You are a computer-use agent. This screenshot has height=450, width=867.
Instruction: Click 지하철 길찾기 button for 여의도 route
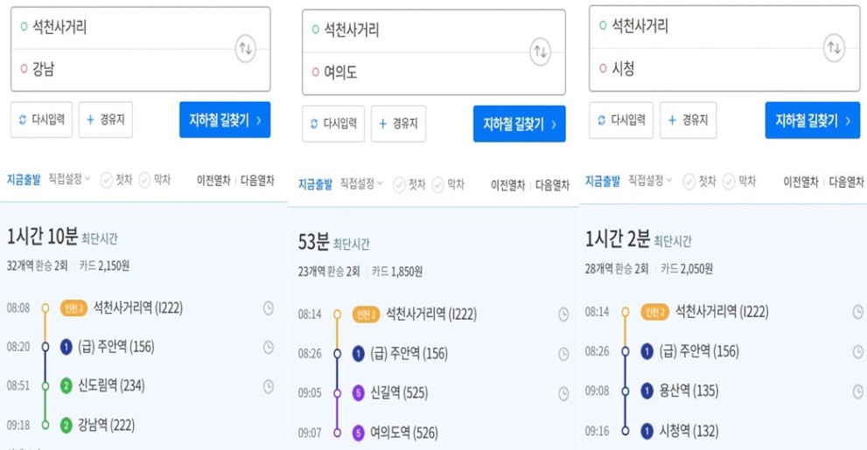[x=519, y=124]
